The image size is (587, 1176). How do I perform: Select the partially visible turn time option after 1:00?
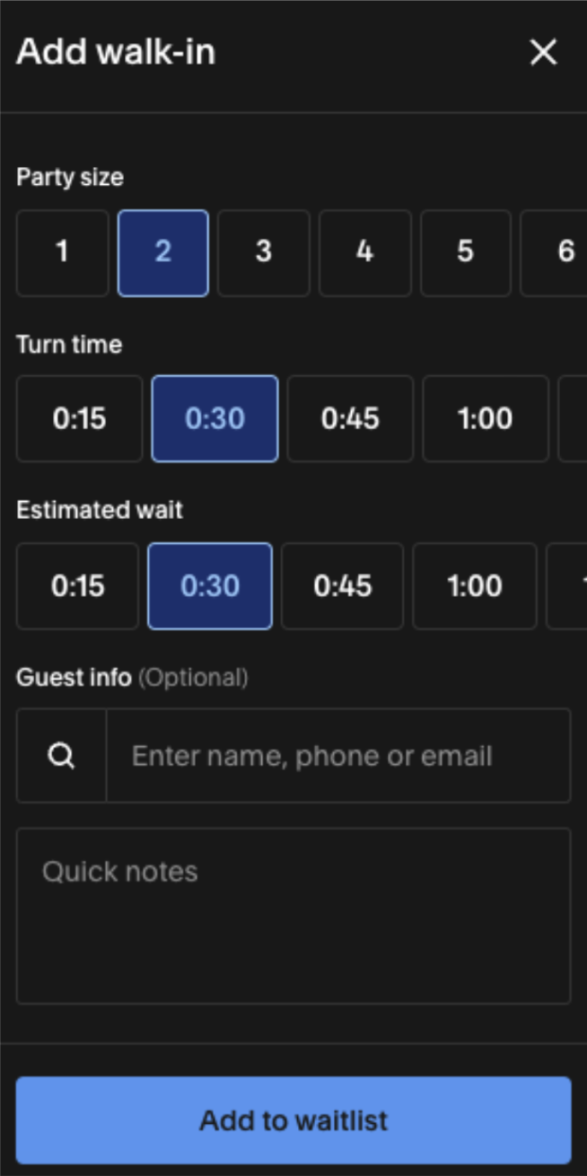pyautogui.click(x=574, y=418)
